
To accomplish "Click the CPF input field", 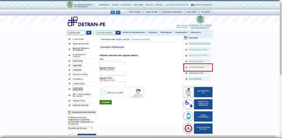I will (113, 63).
